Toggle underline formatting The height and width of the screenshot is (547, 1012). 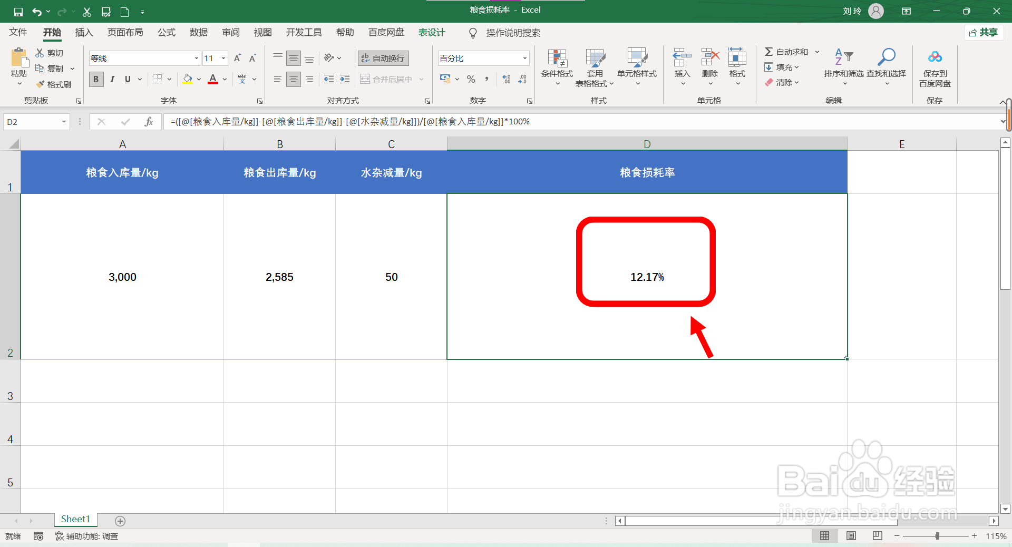click(128, 79)
